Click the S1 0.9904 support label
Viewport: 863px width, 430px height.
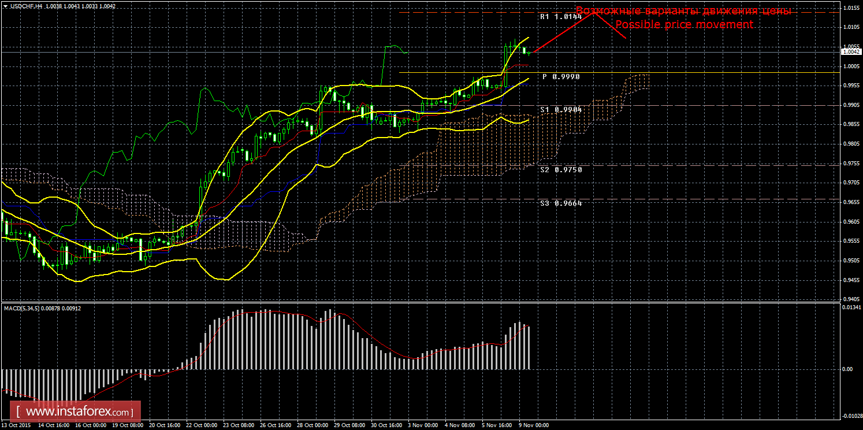[x=561, y=109]
